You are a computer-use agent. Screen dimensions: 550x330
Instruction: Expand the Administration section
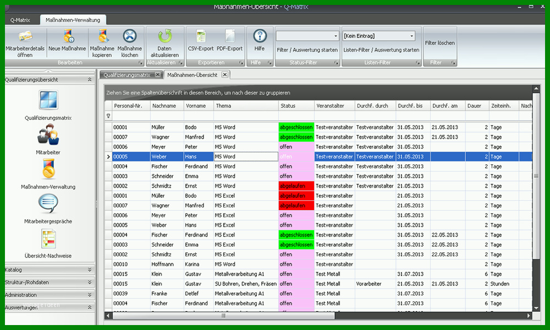tap(90, 295)
